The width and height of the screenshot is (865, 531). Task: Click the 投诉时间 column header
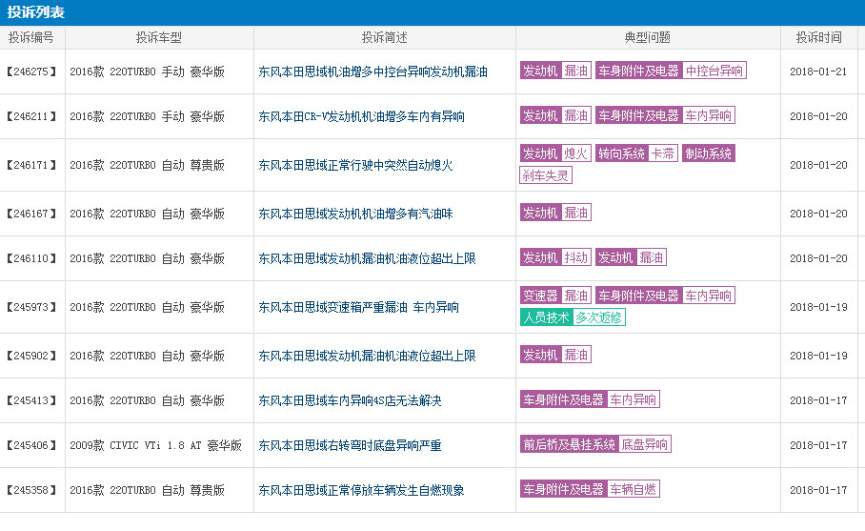click(x=818, y=38)
